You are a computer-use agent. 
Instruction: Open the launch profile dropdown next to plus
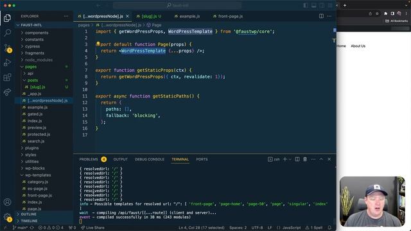(x=290, y=159)
